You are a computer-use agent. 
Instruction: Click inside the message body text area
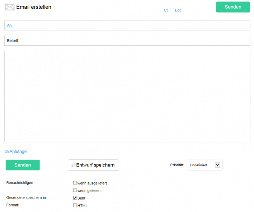tap(127, 97)
